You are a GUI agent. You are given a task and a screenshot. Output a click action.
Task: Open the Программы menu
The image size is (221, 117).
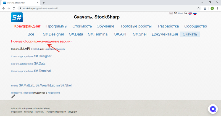57,26
